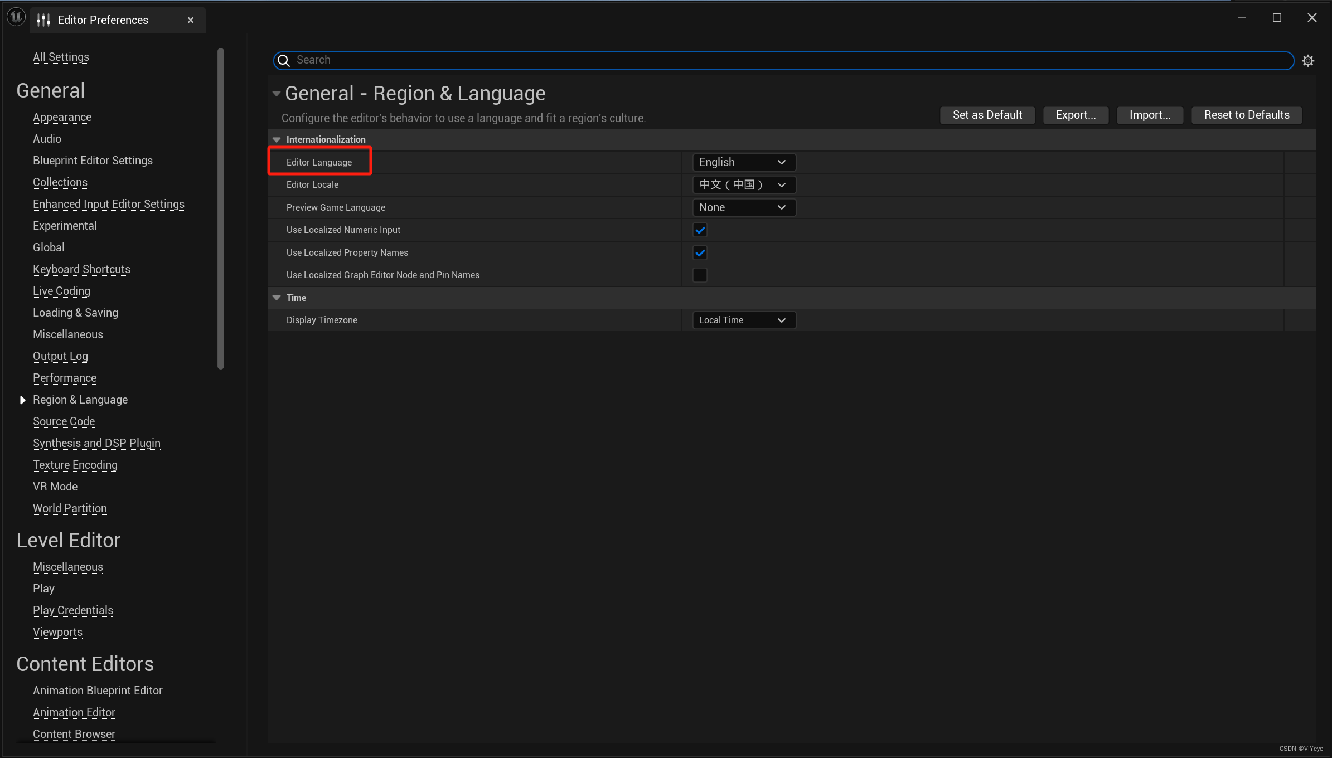Enable Localized Graph Editor Node and Pin Names

(700, 275)
